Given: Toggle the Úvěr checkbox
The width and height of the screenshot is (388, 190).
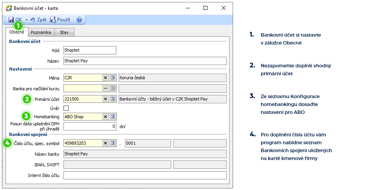Looking at the screenshot, I should (66, 108).
